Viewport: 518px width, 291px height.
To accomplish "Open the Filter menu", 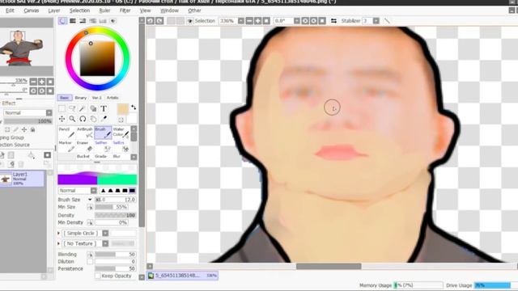I will pos(125,11).
